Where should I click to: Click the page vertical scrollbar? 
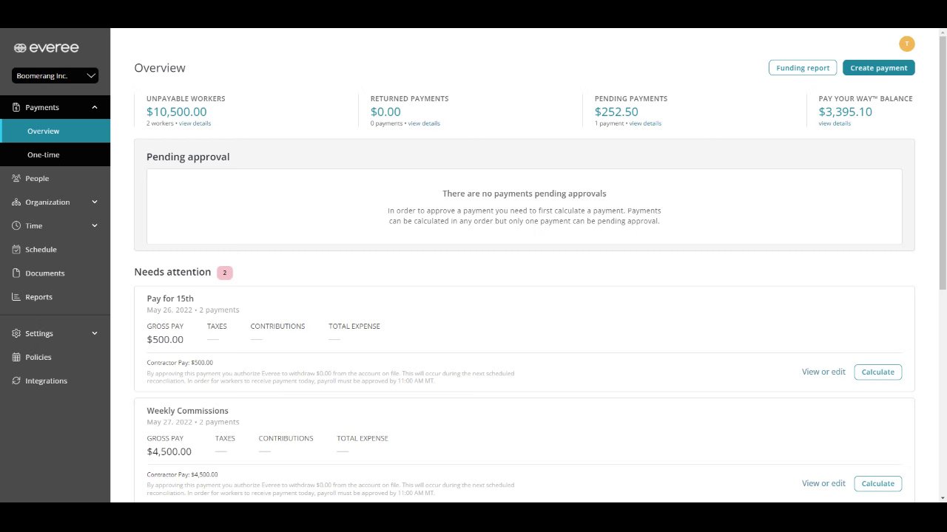click(942, 163)
